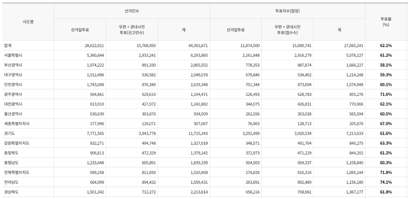The height and width of the screenshot is (199, 408).
Task: Click 경기도 total electorate 11,715,343
Action: tap(198, 133)
